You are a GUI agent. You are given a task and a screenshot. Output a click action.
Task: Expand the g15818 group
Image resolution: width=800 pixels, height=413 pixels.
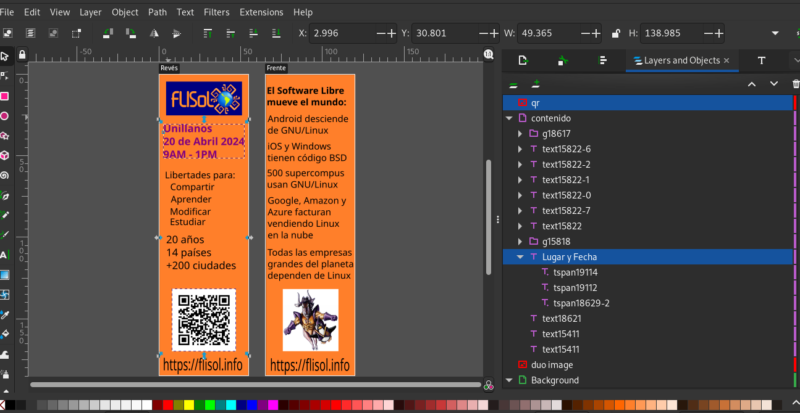click(x=520, y=242)
